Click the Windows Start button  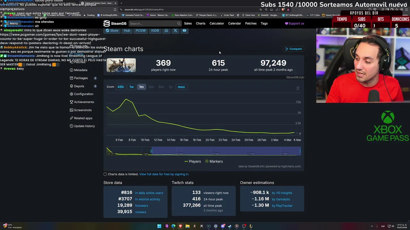coord(159,226)
